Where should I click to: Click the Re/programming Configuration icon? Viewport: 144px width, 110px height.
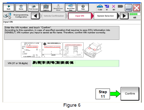[x=7, y=16]
